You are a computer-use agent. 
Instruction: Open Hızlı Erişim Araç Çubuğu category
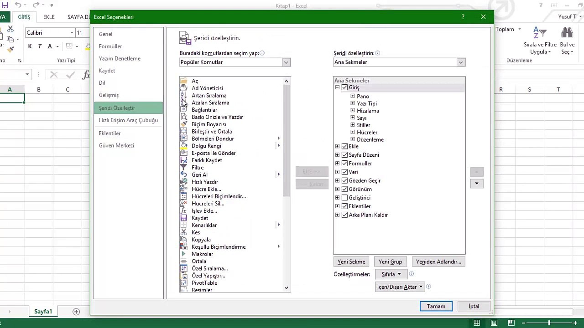tap(128, 120)
